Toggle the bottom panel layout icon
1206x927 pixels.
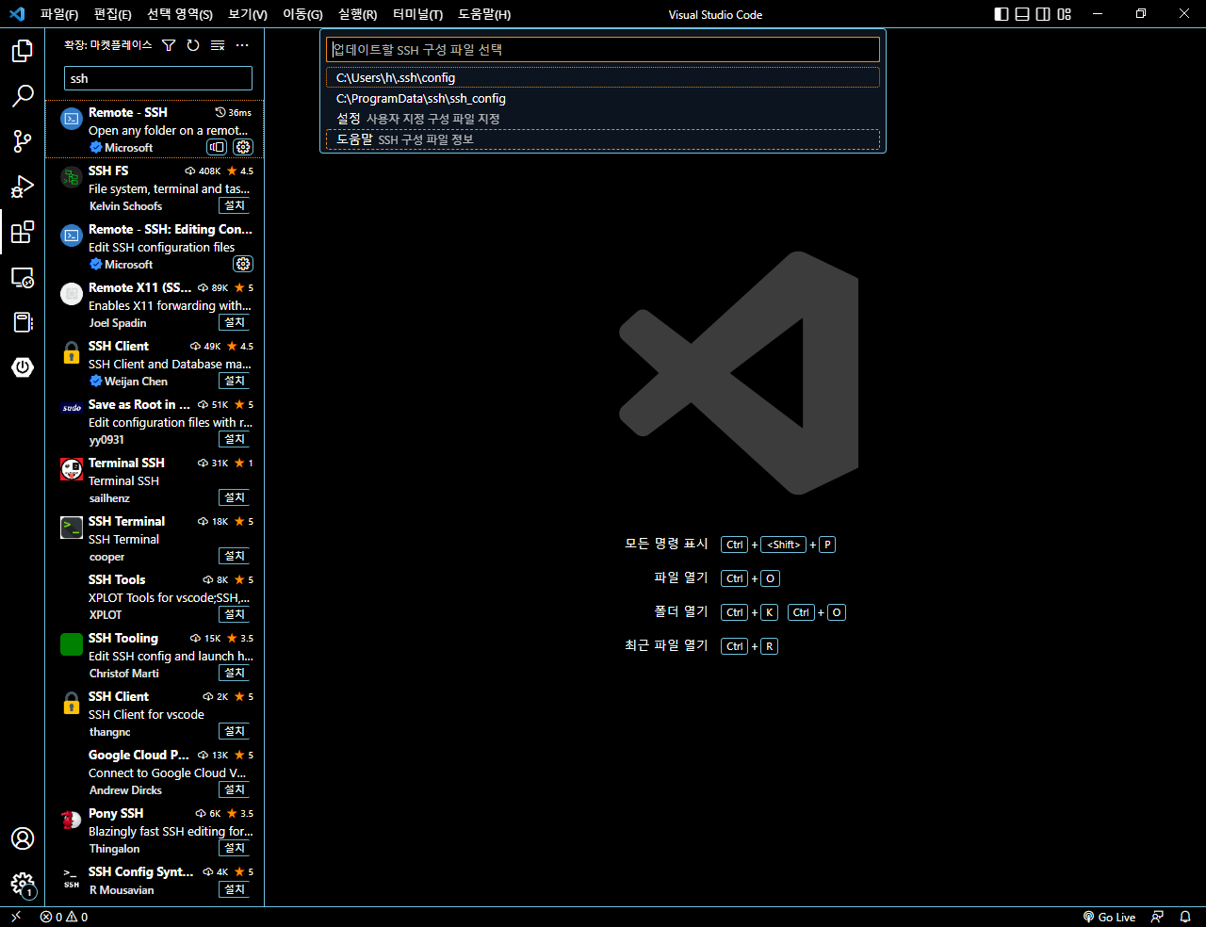1022,14
